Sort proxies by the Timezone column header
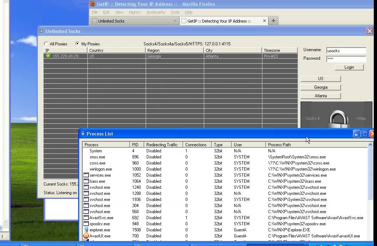 (280, 50)
